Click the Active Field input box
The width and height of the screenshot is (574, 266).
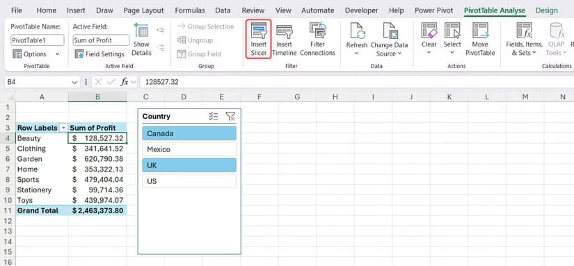pos(101,40)
